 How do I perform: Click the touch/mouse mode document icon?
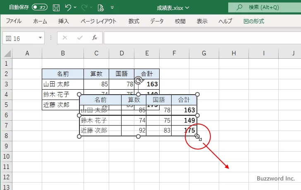[100, 8]
